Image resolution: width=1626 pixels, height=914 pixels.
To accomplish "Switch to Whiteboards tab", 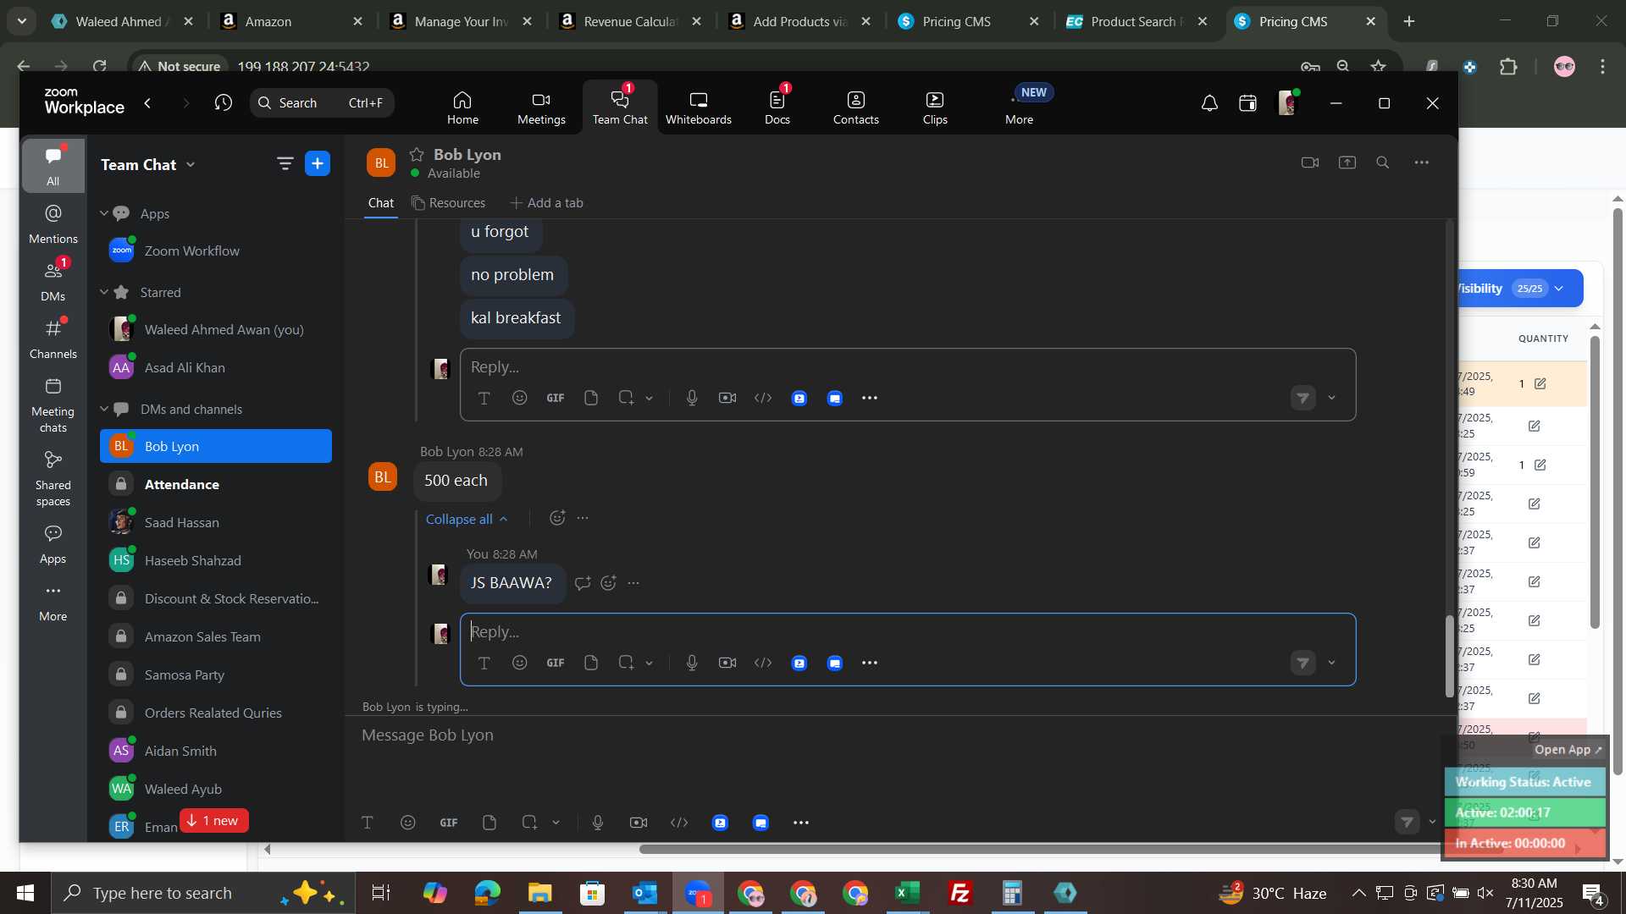I will coord(698,107).
